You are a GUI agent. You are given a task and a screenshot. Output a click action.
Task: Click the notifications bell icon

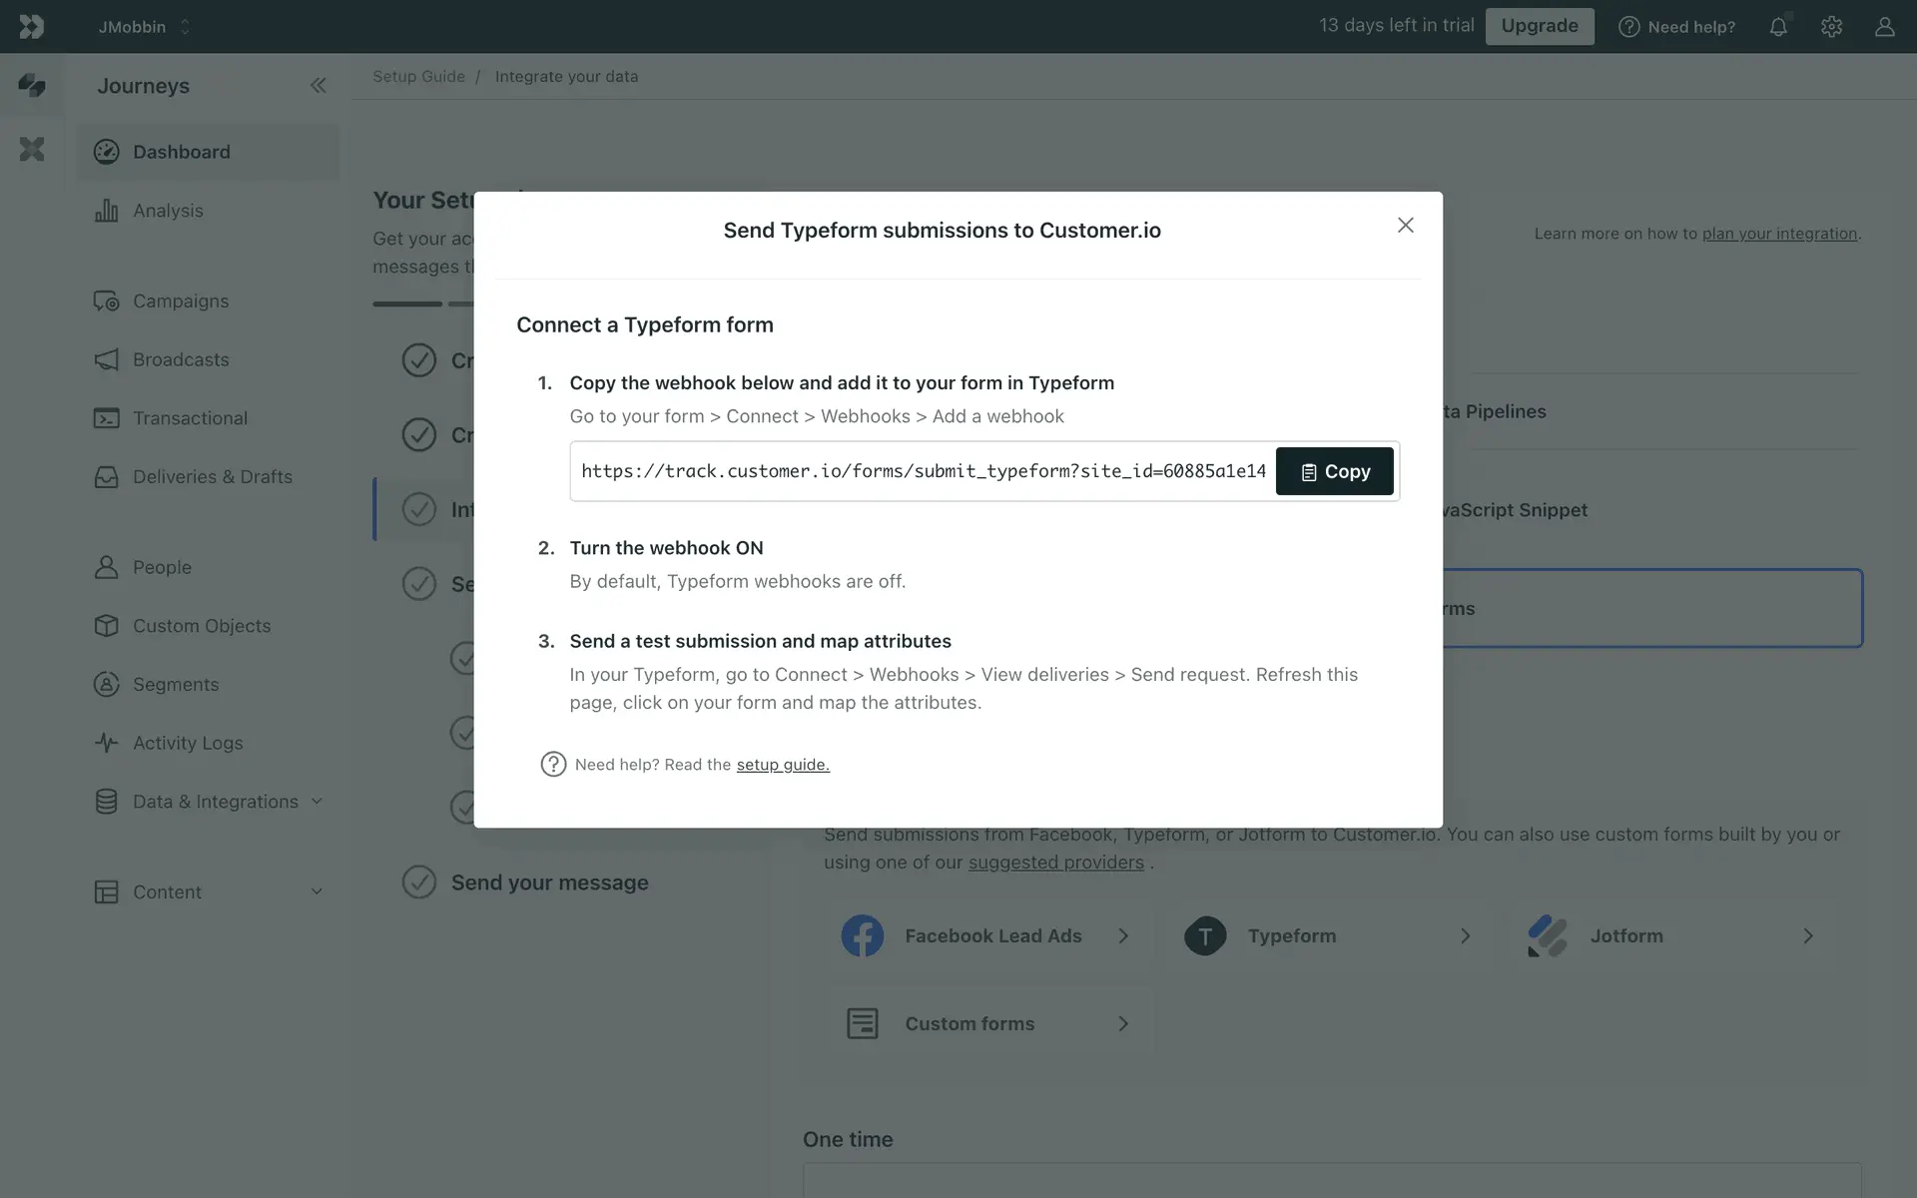click(1778, 27)
